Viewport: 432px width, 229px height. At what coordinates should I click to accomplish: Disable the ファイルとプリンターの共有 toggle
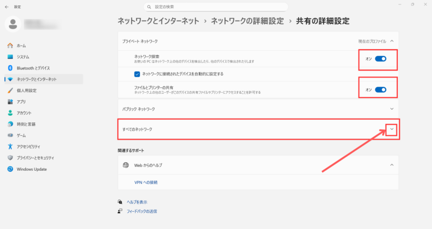coord(380,89)
